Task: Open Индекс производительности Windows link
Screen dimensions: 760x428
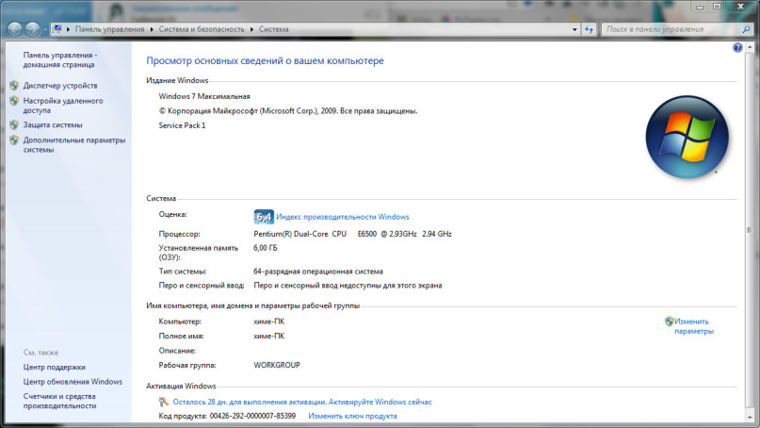Action: (x=343, y=217)
